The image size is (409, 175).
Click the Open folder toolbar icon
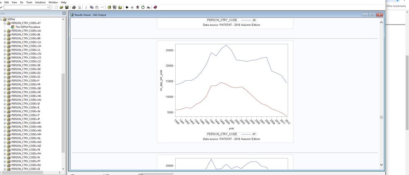[x=61, y=7]
